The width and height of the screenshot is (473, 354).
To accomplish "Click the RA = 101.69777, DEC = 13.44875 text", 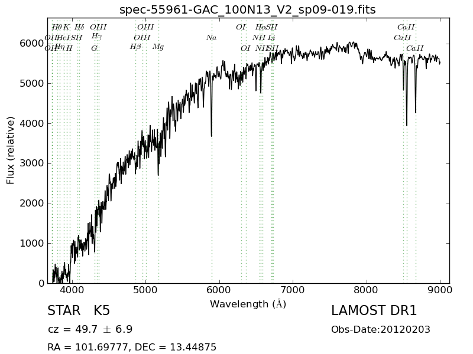I will [x=132, y=347].
